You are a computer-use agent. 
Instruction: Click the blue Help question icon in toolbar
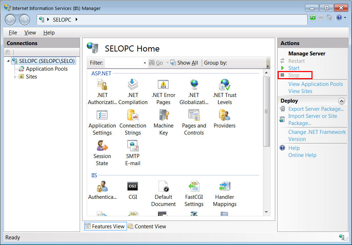coord(339,17)
